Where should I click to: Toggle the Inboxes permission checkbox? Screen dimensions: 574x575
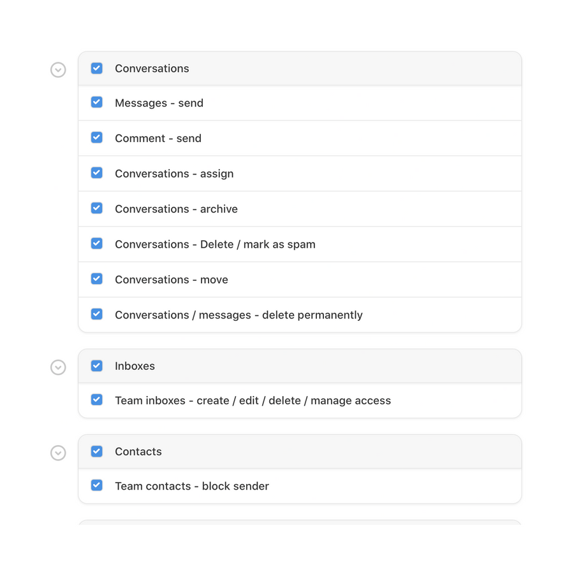[97, 366]
